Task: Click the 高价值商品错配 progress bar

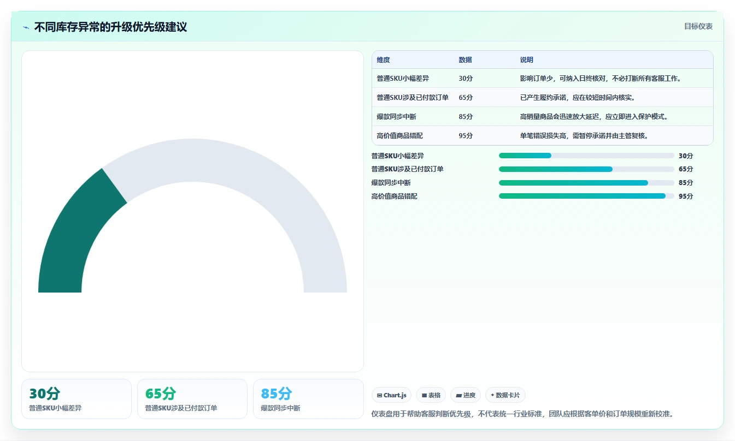Action: (x=586, y=196)
